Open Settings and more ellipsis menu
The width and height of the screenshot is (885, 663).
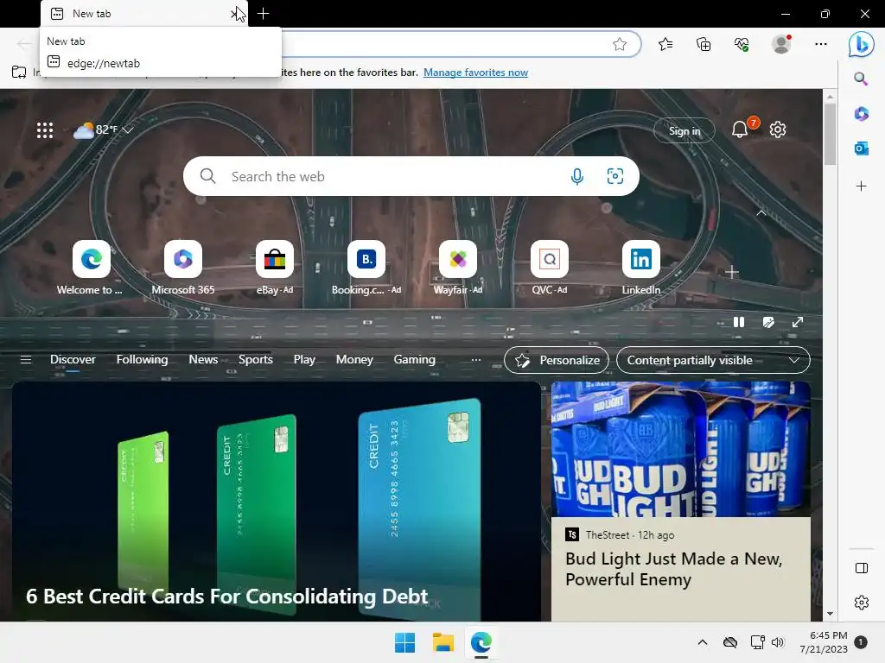click(821, 44)
